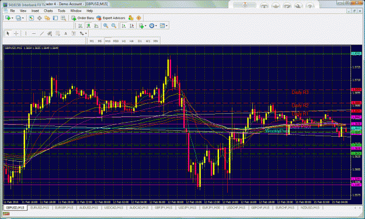Click the Daily R3 chart label
Image resolution: width=365 pixels, height=219 pixels.
point(300,92)
